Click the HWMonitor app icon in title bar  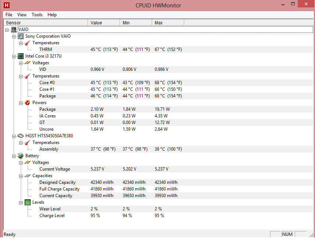click(x=6, y=5)
